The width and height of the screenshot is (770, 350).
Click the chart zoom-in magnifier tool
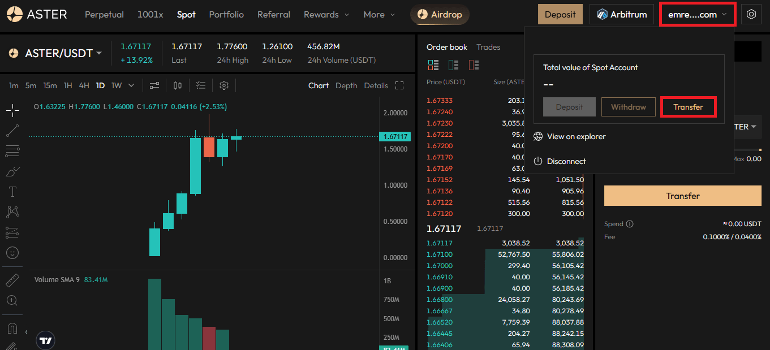point(12,300)
